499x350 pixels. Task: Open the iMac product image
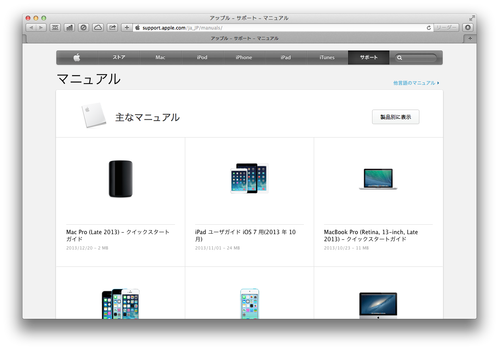click(378, 305)
